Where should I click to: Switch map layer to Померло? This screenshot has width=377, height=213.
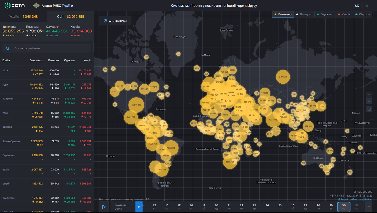point(304,14)
